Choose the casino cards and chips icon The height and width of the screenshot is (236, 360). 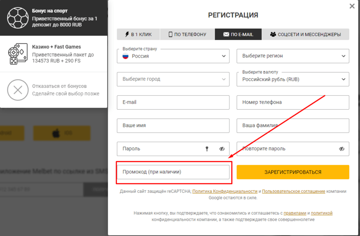(18, 54)
